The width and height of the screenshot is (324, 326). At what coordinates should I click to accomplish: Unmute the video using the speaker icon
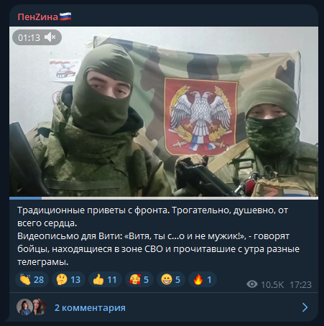point(50,37)
